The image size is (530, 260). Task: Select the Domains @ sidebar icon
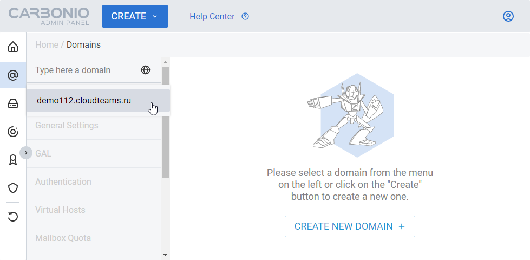[x=13, y=75]
